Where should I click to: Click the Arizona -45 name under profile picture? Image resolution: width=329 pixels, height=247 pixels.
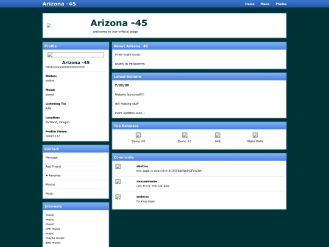pyautogui.click(x=76, y=62)
